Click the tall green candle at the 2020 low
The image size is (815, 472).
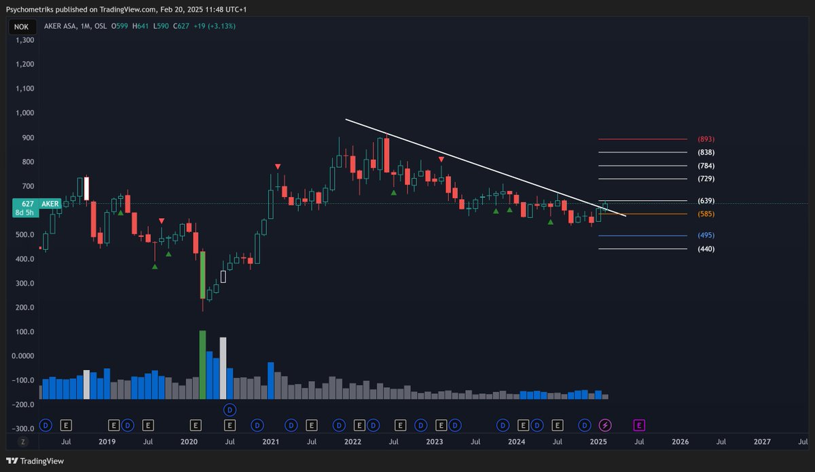[x=202, y=274]
